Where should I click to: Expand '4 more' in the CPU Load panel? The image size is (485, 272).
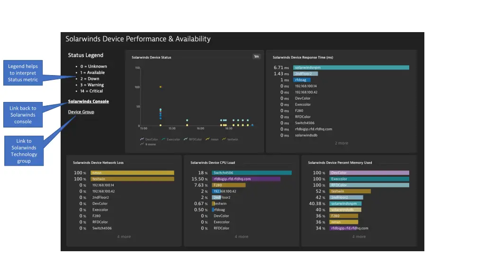[242, 237]
